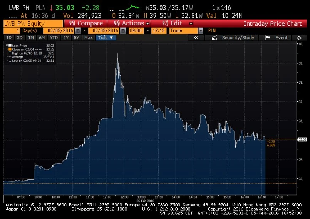Screen dimensions: 310x219
Task: Toggle the Close on 02/04 legend swatch
Action: 10,49
